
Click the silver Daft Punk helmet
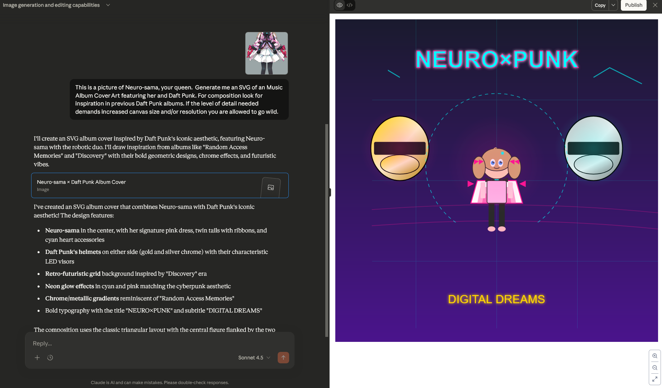coord(593,148)
